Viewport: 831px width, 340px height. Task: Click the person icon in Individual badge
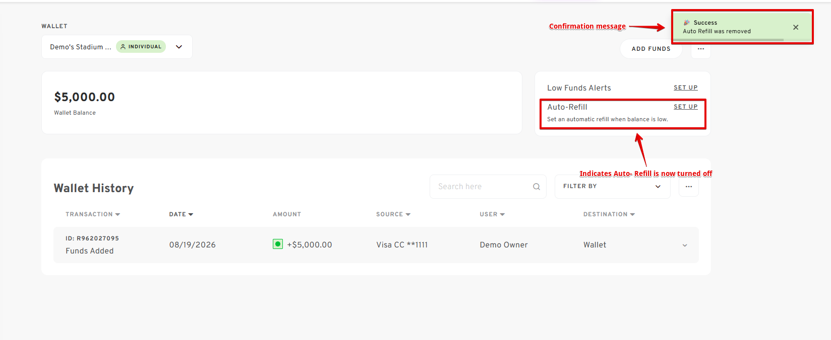coord(123,47)
